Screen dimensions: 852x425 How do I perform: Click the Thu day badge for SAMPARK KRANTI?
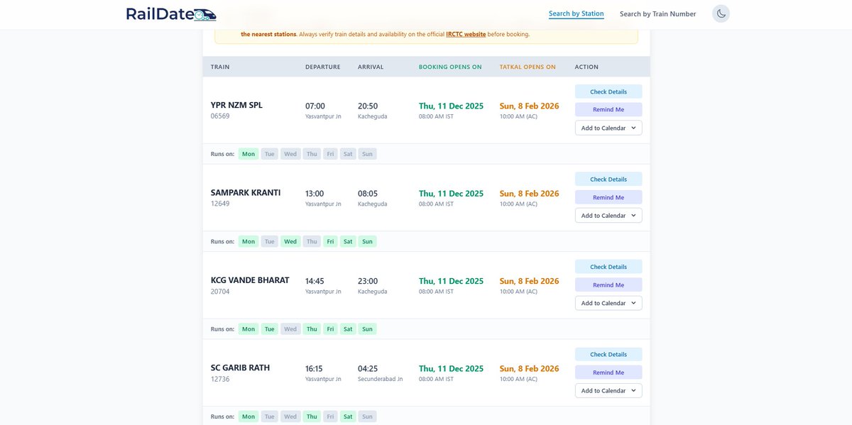312,241
